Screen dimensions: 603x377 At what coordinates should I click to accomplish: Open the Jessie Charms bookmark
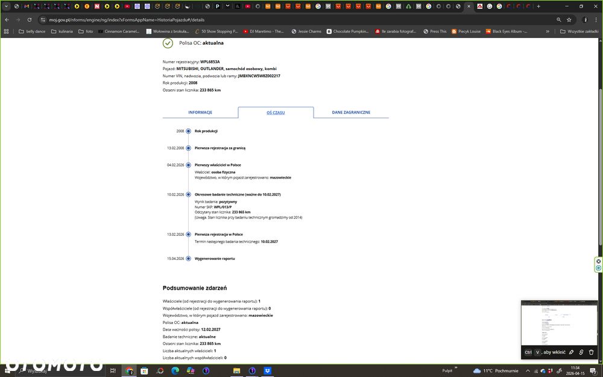pos(306,31)
